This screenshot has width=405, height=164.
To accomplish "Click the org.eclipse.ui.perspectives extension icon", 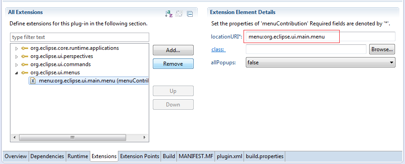I will (25, 56).
